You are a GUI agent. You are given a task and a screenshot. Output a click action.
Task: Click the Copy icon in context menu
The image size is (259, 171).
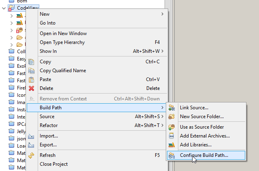(x=31, y=62)
